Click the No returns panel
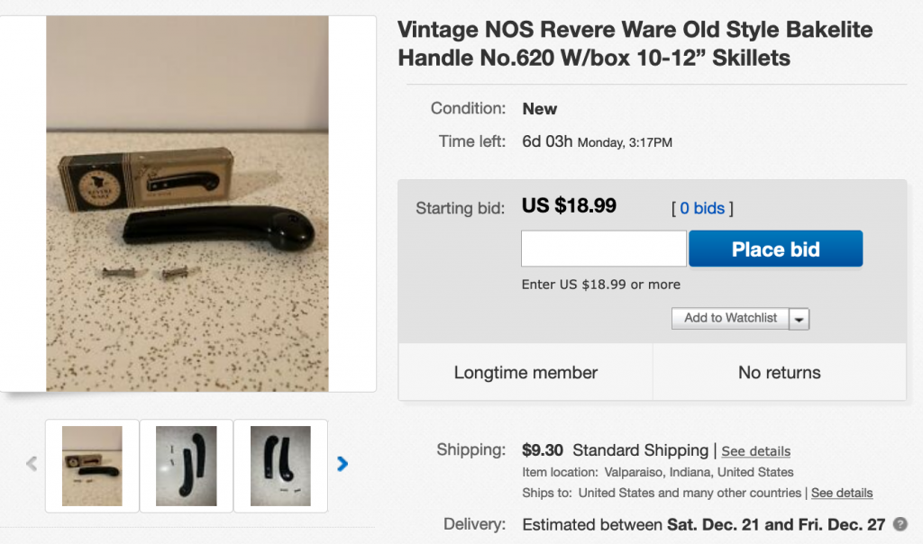The image size is (923, 544). [x=780, y=372]
